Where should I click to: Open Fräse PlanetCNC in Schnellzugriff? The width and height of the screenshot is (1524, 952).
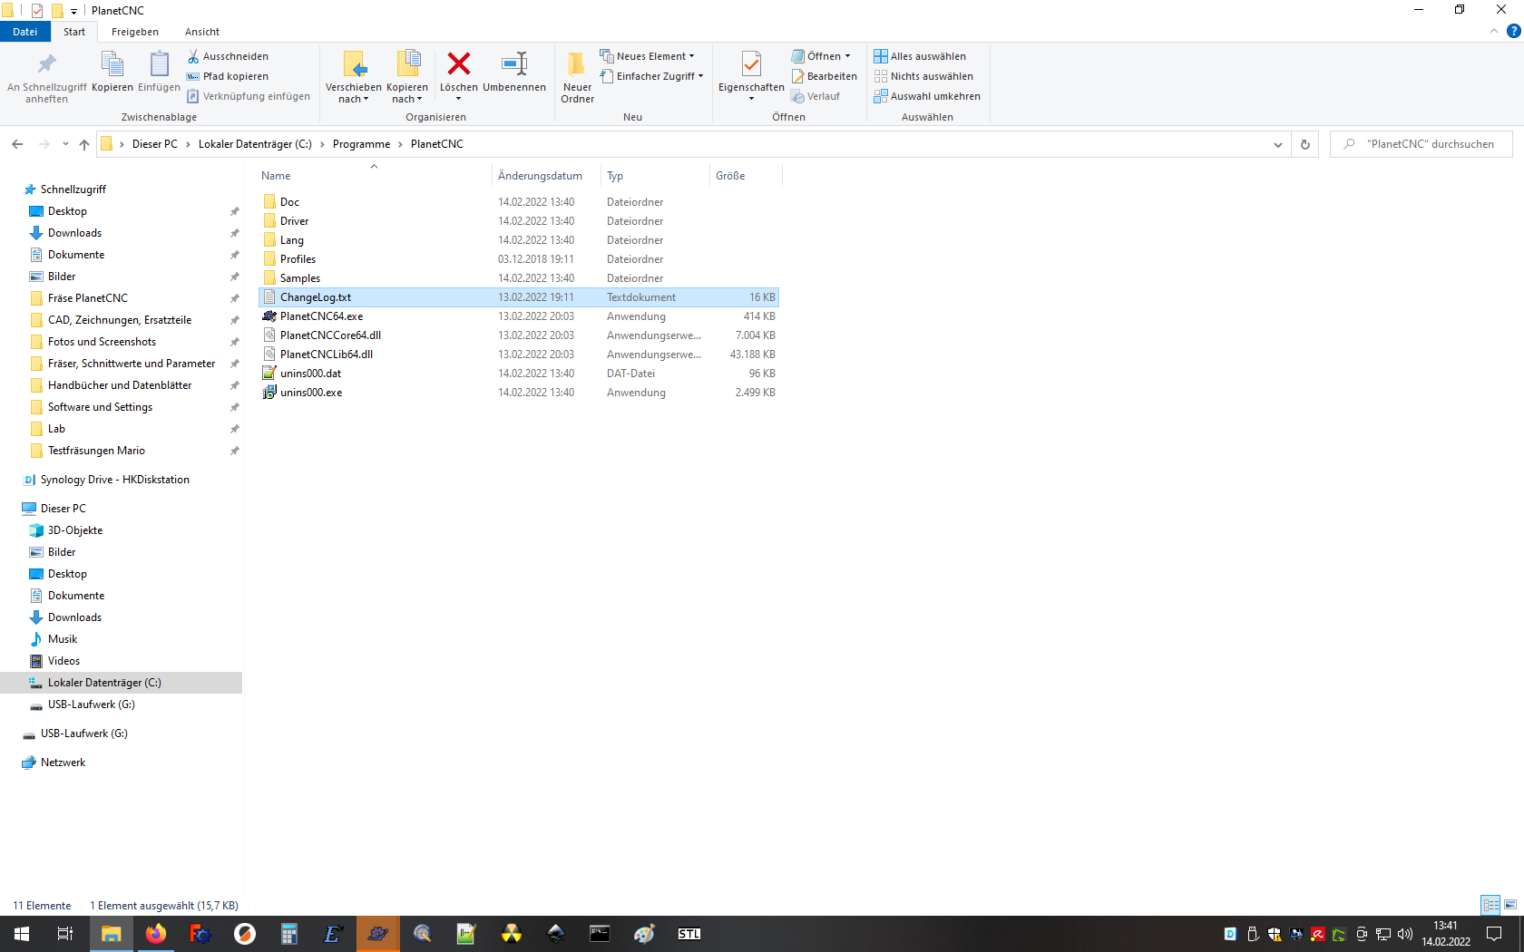[x=88, y=298]
